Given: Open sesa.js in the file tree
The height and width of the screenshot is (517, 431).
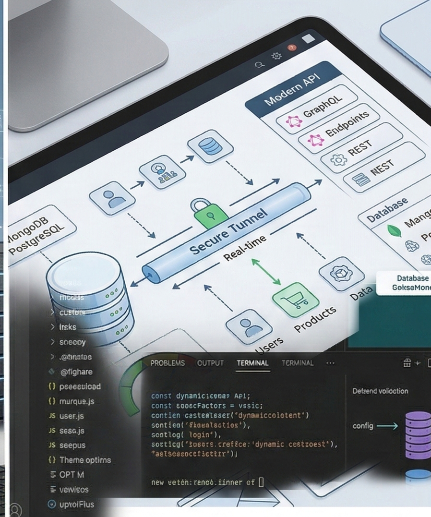Looking at the screenshot, I should pyautogui.click(x=72, y=431).
